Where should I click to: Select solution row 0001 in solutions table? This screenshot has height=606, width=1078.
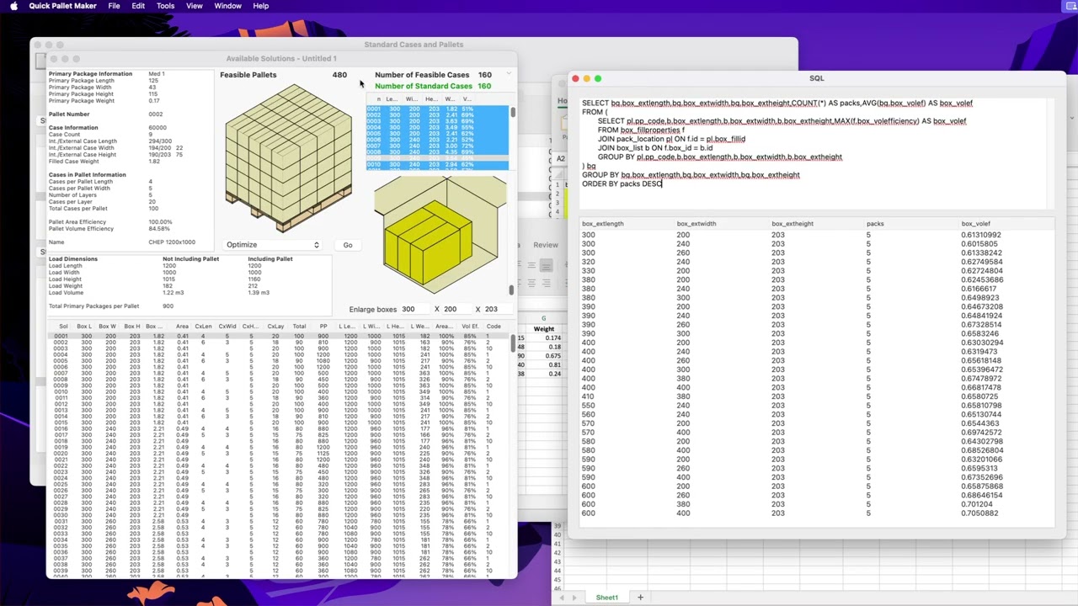pyautogui.click(x=278, y=337)
